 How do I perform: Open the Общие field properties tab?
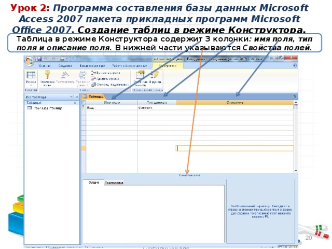(x=93, y=182)
